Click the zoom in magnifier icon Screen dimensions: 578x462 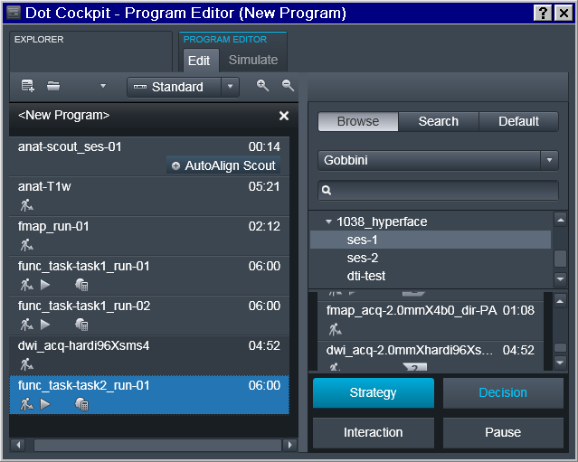click(262, 86)
